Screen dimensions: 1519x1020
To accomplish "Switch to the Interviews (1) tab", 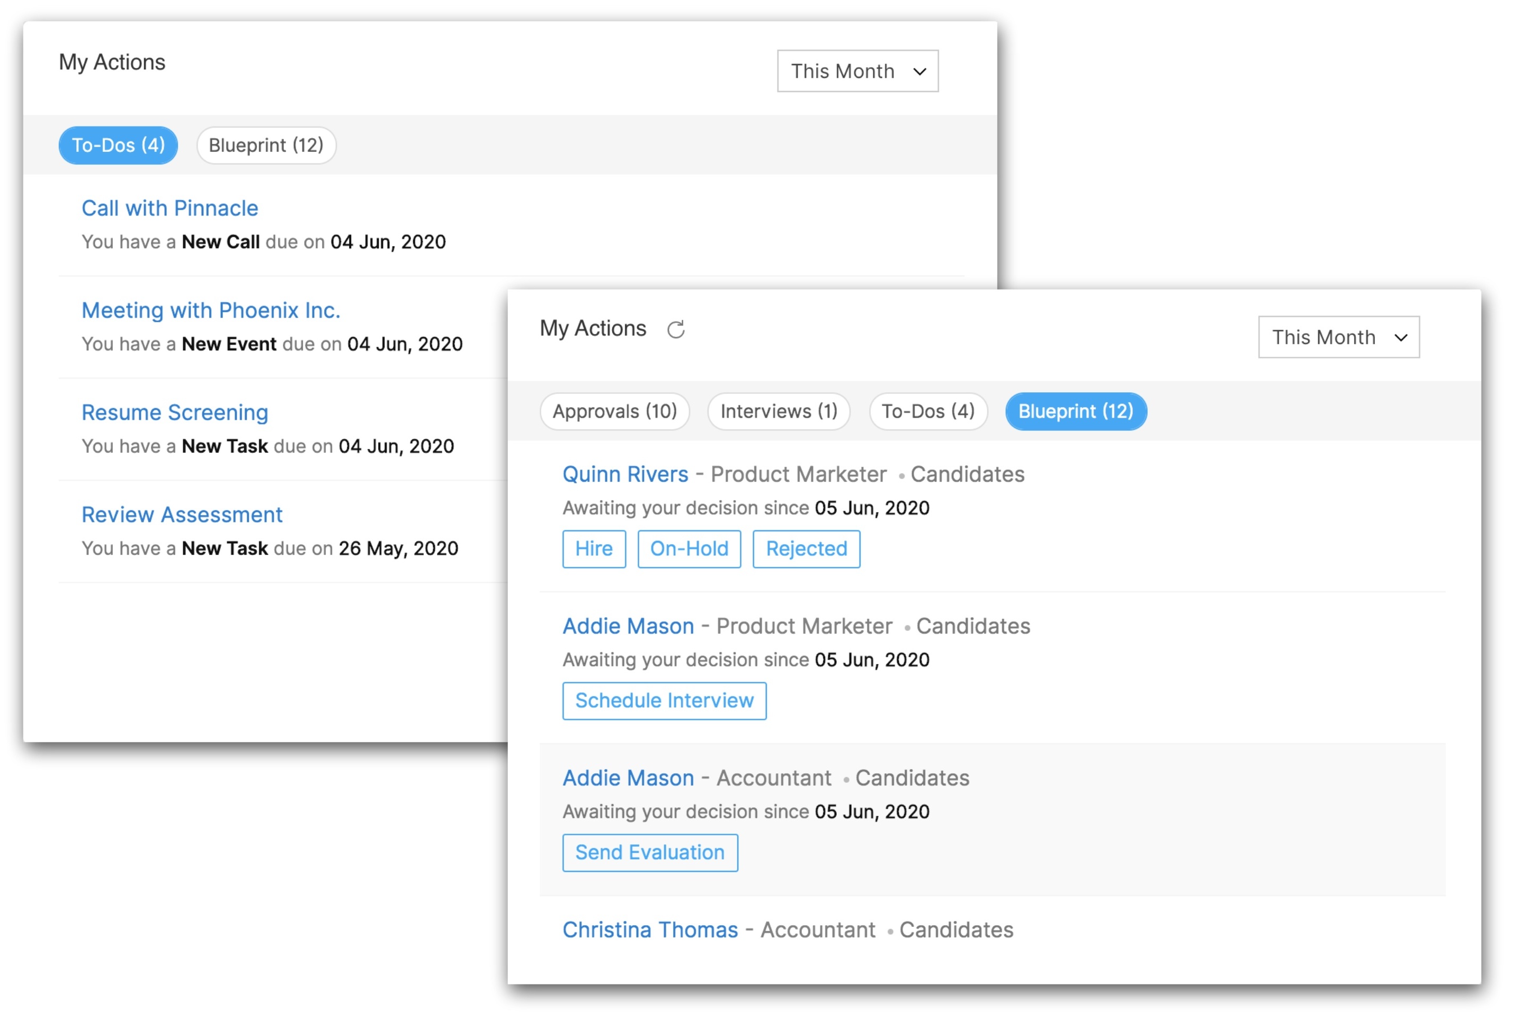I will (x=779, y=411).
